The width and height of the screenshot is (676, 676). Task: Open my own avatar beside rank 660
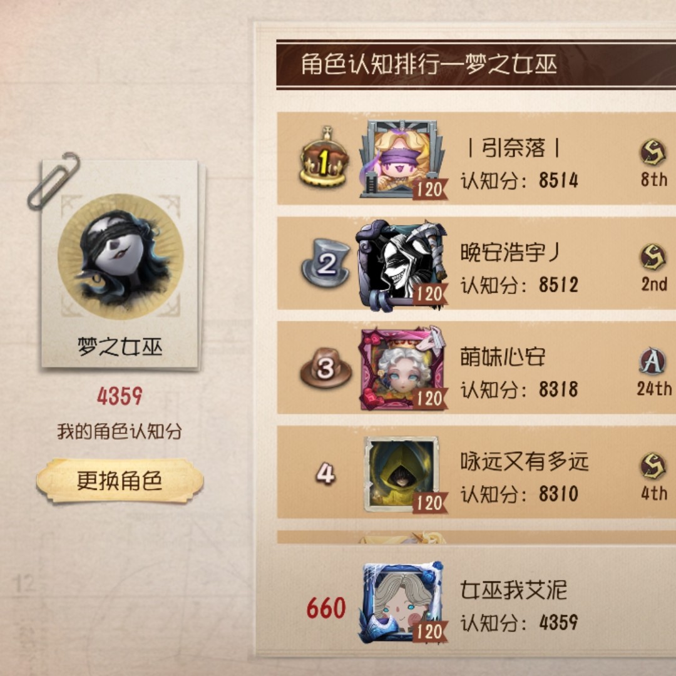pos(402,602)
